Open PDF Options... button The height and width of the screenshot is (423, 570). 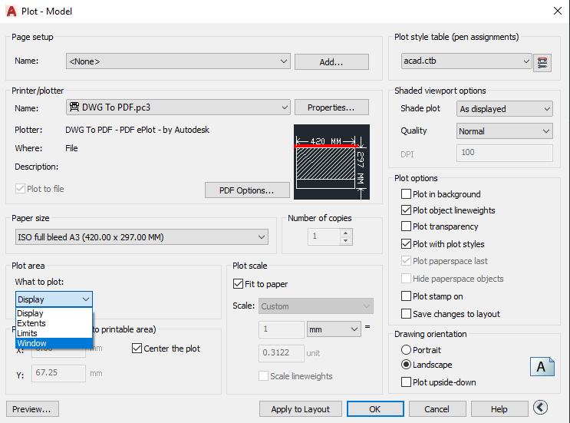click(247, 190)
